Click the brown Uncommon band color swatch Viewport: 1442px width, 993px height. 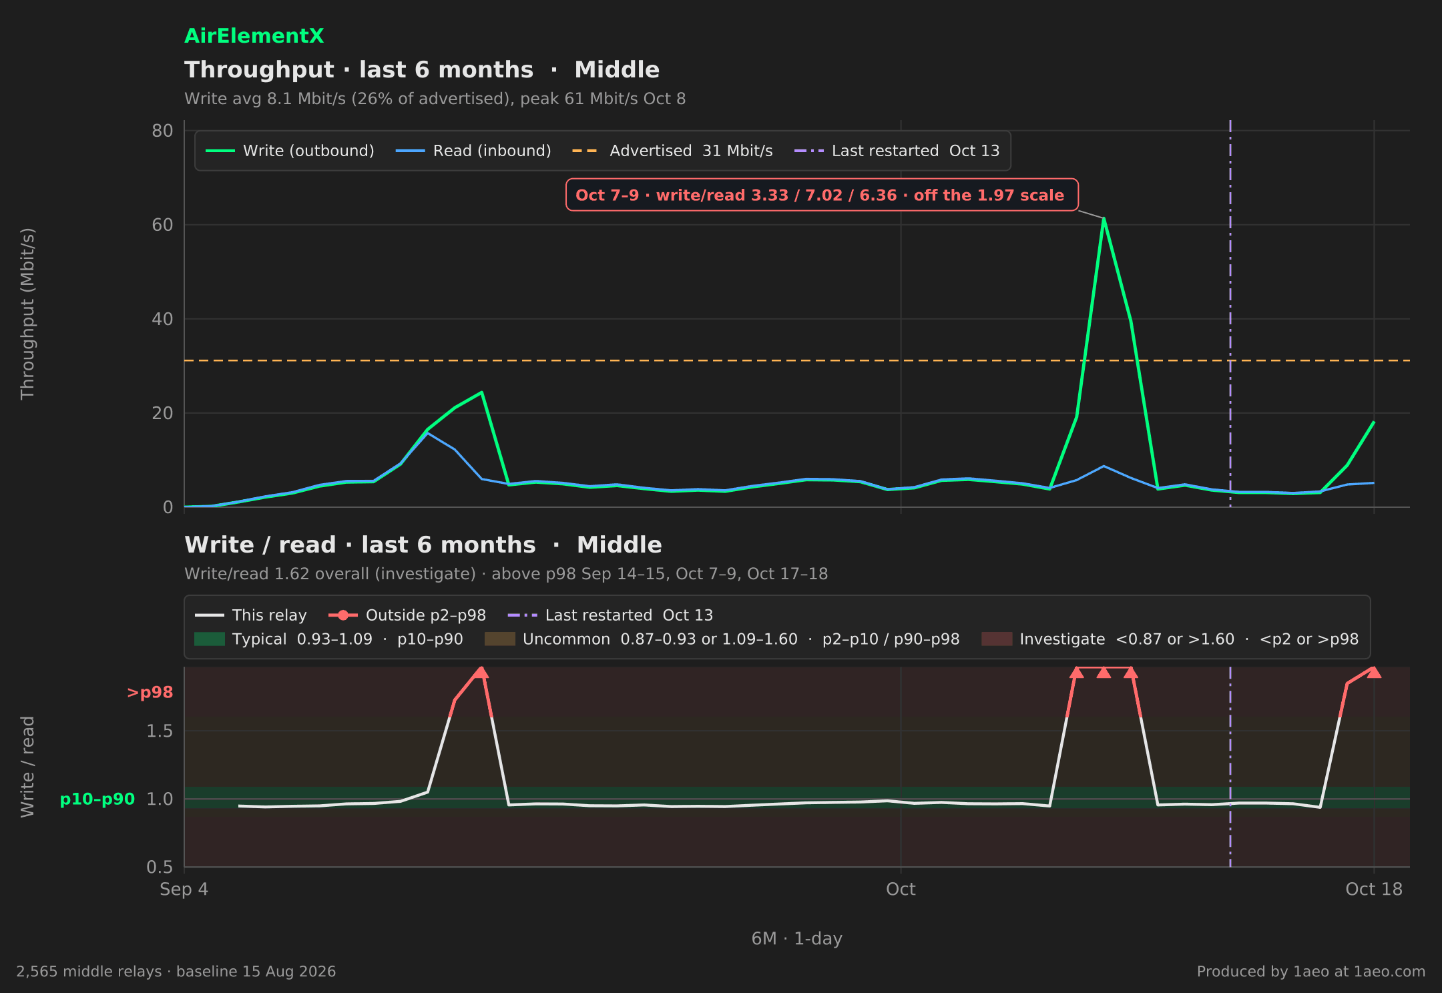[500, 639]
